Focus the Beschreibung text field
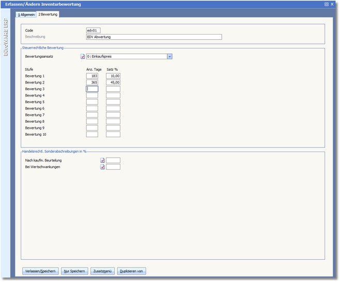Image resolution: width=340 pixels, height=282 pixels. pyautogui.click(x=153, y=37)
